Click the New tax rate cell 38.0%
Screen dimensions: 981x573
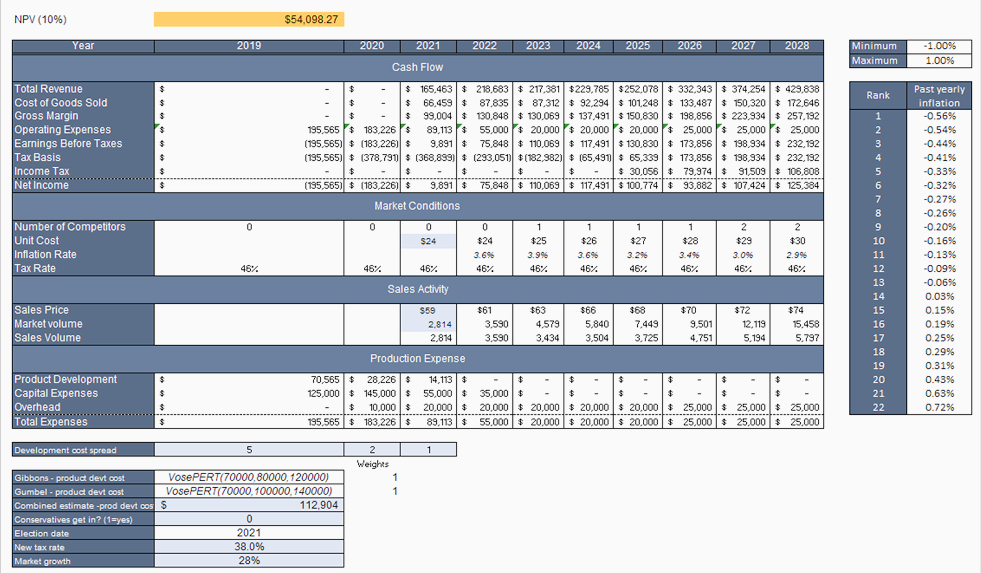tap(249, 547)
